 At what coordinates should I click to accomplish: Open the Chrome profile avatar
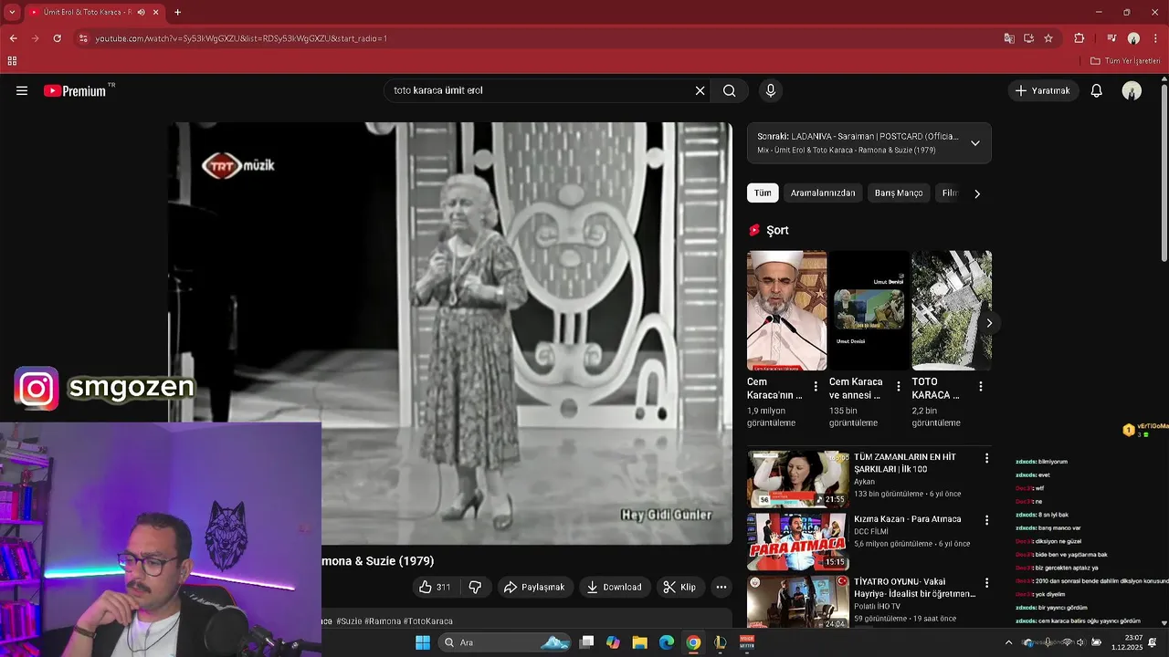(x=1133, y=38)
